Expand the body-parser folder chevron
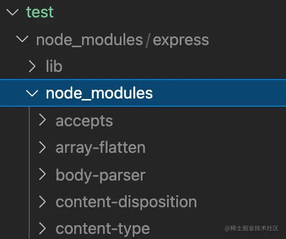The image size is (286, 239). (43, 174)
